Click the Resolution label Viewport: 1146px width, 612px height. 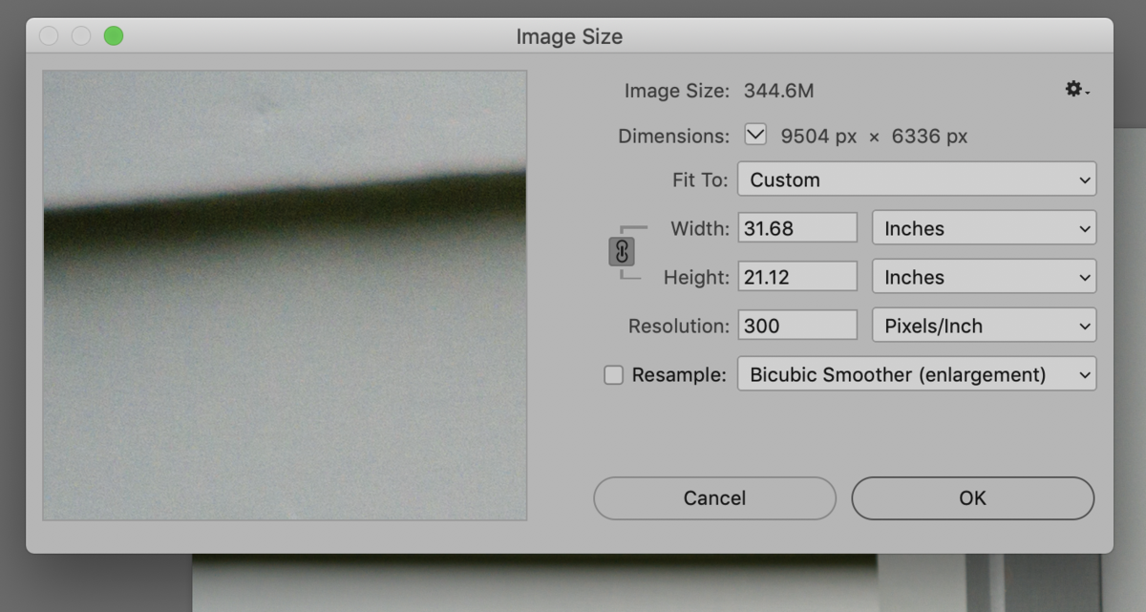click(x=678, y=327)
